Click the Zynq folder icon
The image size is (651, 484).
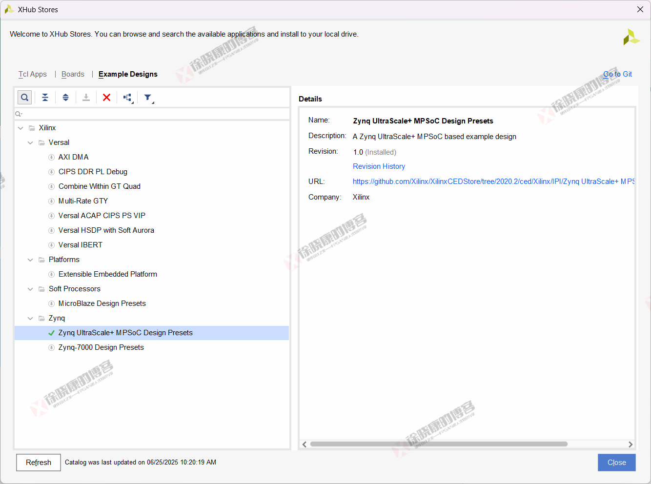pyautogui.click(x=41, y=318)
